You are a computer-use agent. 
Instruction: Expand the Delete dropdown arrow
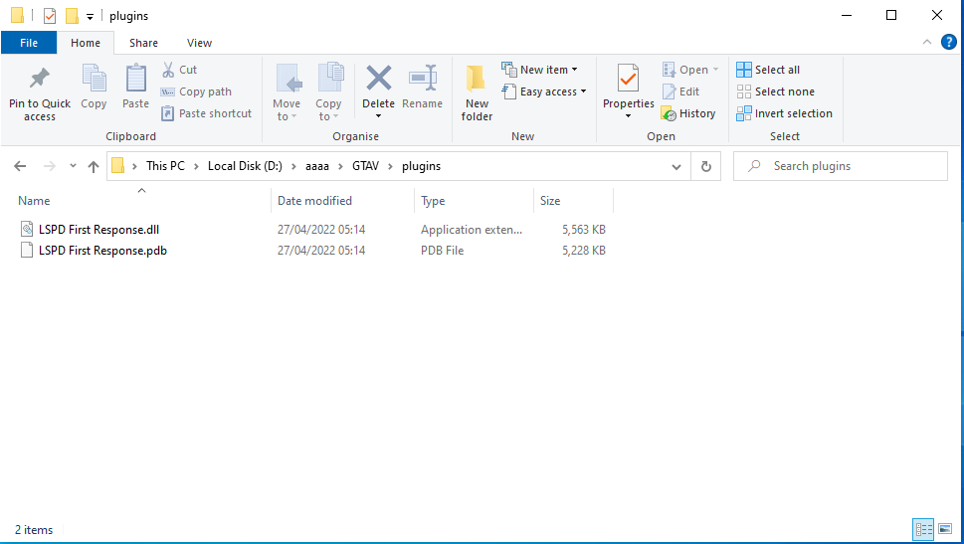tap(379, 116)
